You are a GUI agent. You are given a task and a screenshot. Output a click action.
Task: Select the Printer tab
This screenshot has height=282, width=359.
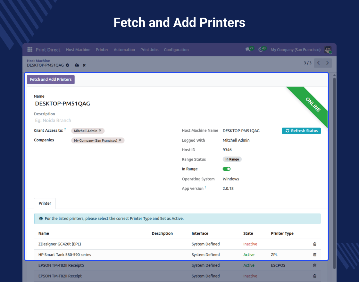pyautogui.click(x=45, y=203)
